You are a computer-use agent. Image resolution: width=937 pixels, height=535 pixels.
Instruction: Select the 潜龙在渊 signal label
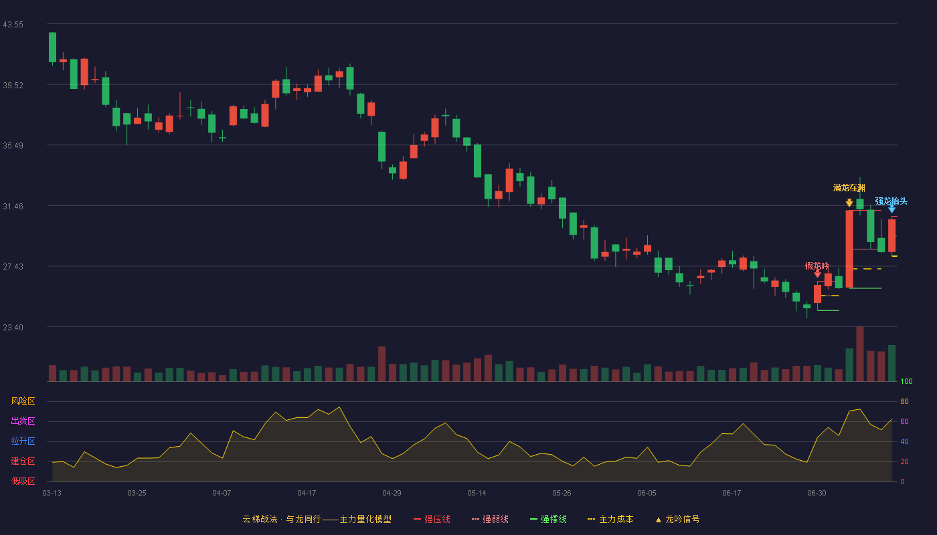(849, 188)
